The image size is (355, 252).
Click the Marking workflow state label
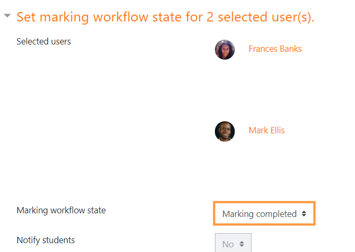pos(61,210)
